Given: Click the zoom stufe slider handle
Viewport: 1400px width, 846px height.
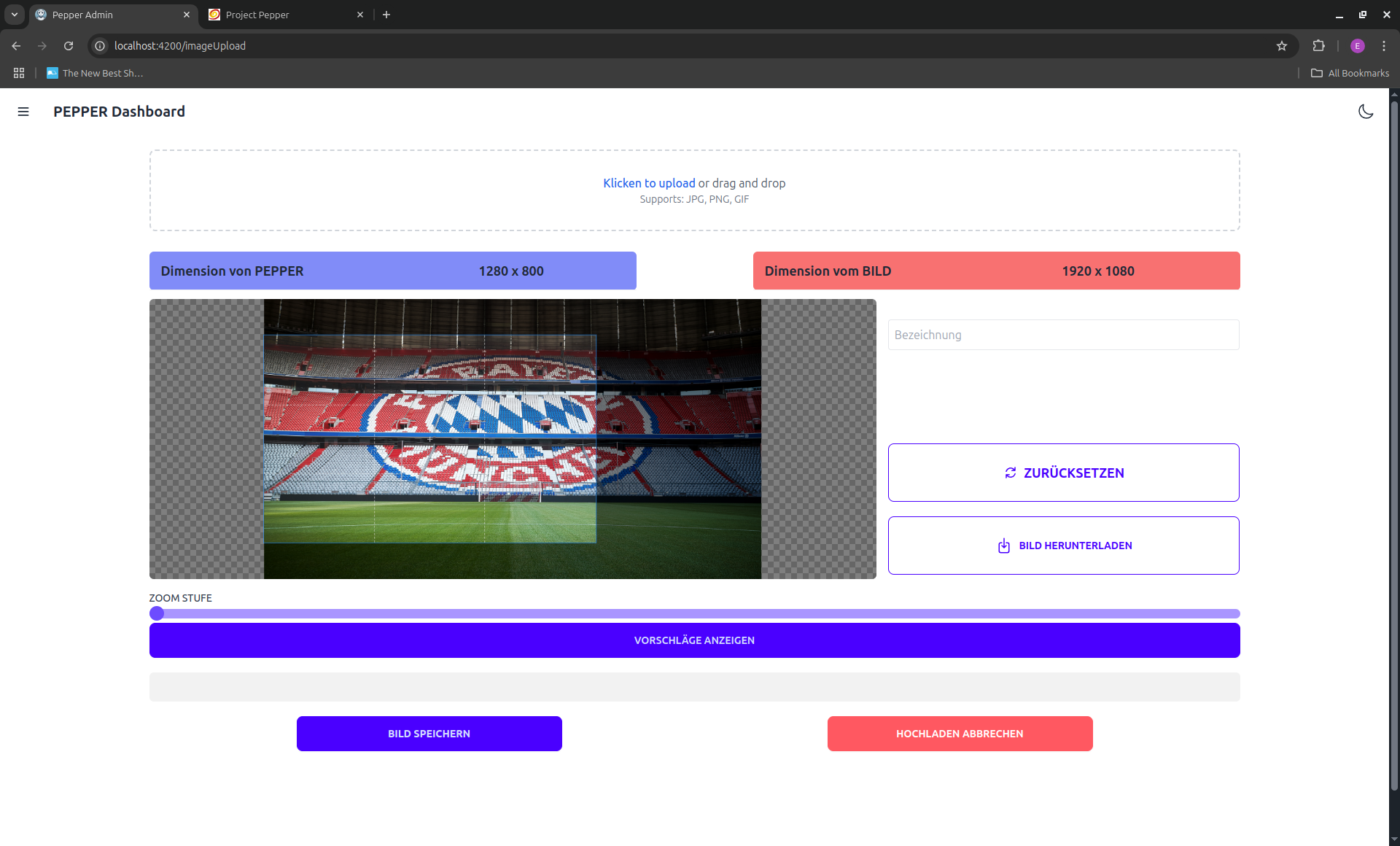Looking at the screenshot, I should pos(157,613).
